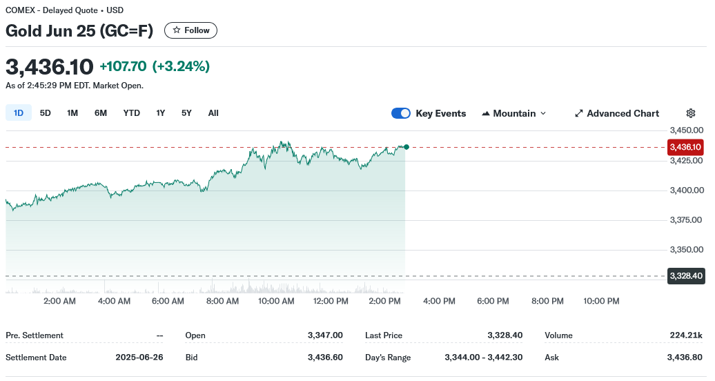Click COMEX - Delayed Quote text
The image size is (715, 381).
(x=52, y=10)
